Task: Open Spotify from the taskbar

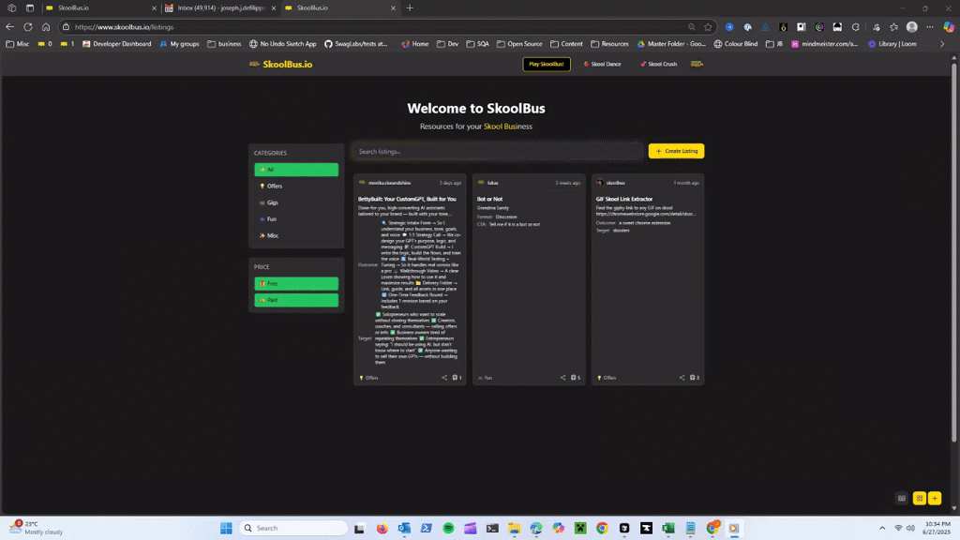Action: pyautogui.click(x=448, y=528)
